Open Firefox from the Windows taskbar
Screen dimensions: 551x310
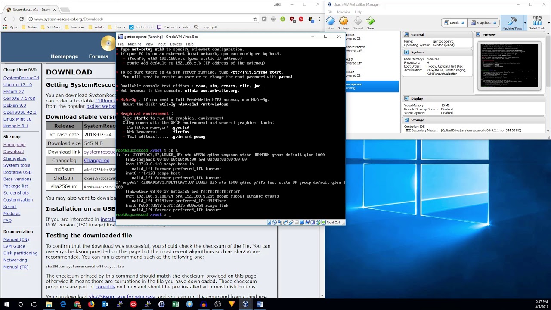click(x=91, y=304)
